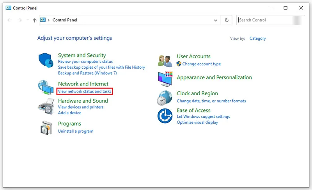This screenshot has width=312, height=190.
Task: Click in the Search Control Panel field
Action: tap(269, 20)
